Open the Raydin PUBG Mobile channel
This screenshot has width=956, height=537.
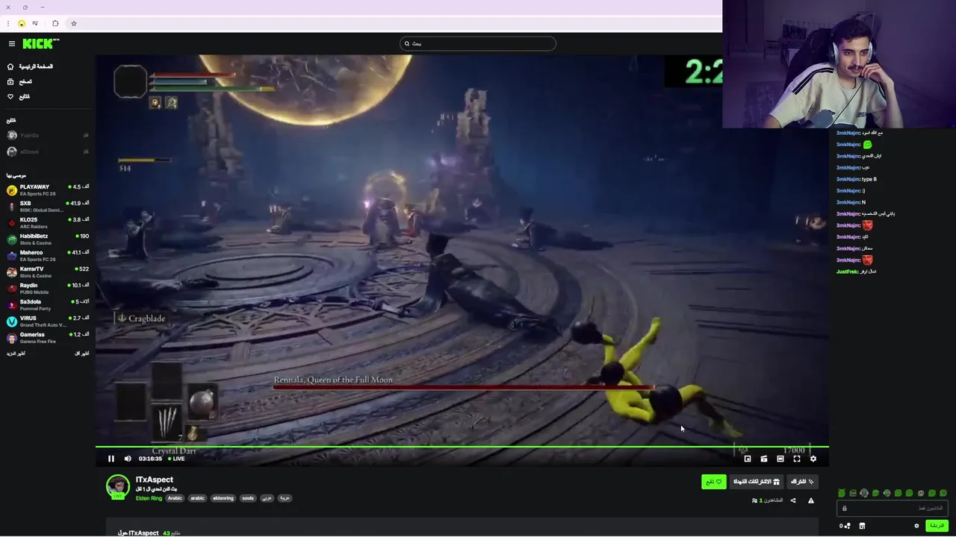click(47, 289)
